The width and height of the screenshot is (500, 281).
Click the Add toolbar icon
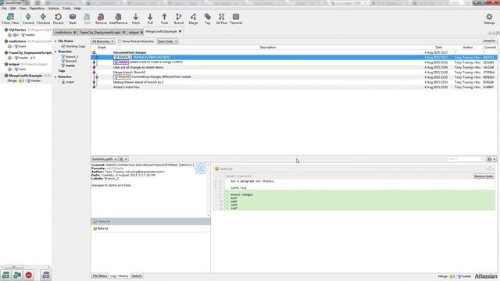tap(87, 19)
